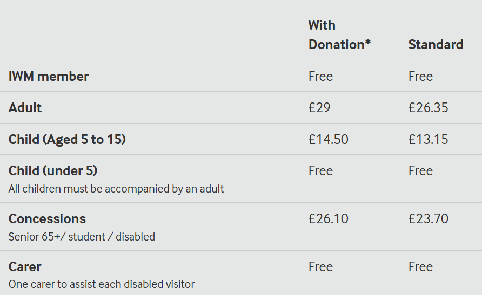Click the £29 adult donation price
The image size is (482, 295).
[x=319, y=108]
